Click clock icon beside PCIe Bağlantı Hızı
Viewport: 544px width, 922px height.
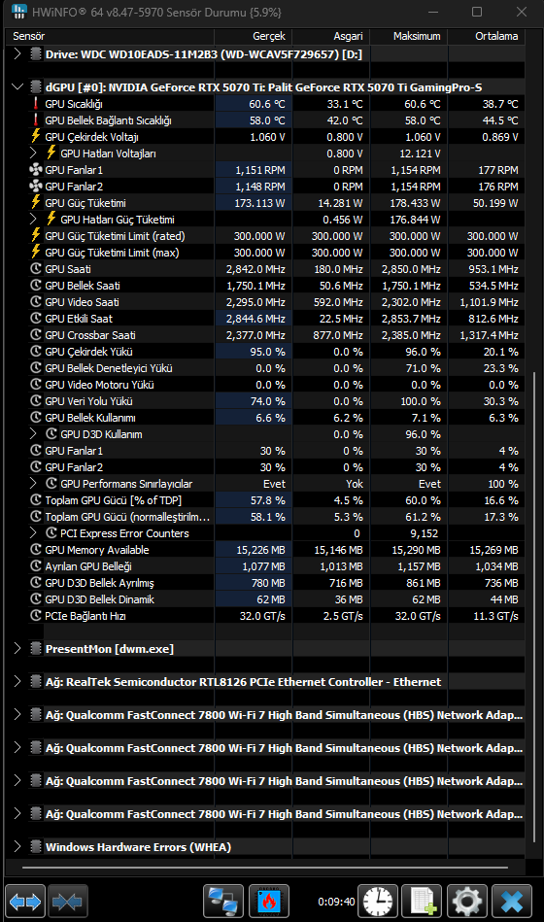point(36,616)
